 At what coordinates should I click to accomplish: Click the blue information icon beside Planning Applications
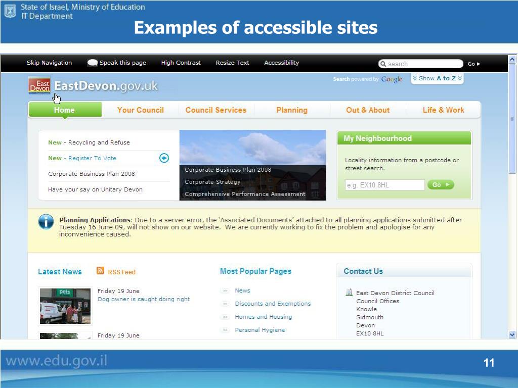pyautogui.click(x=46, y=222)
